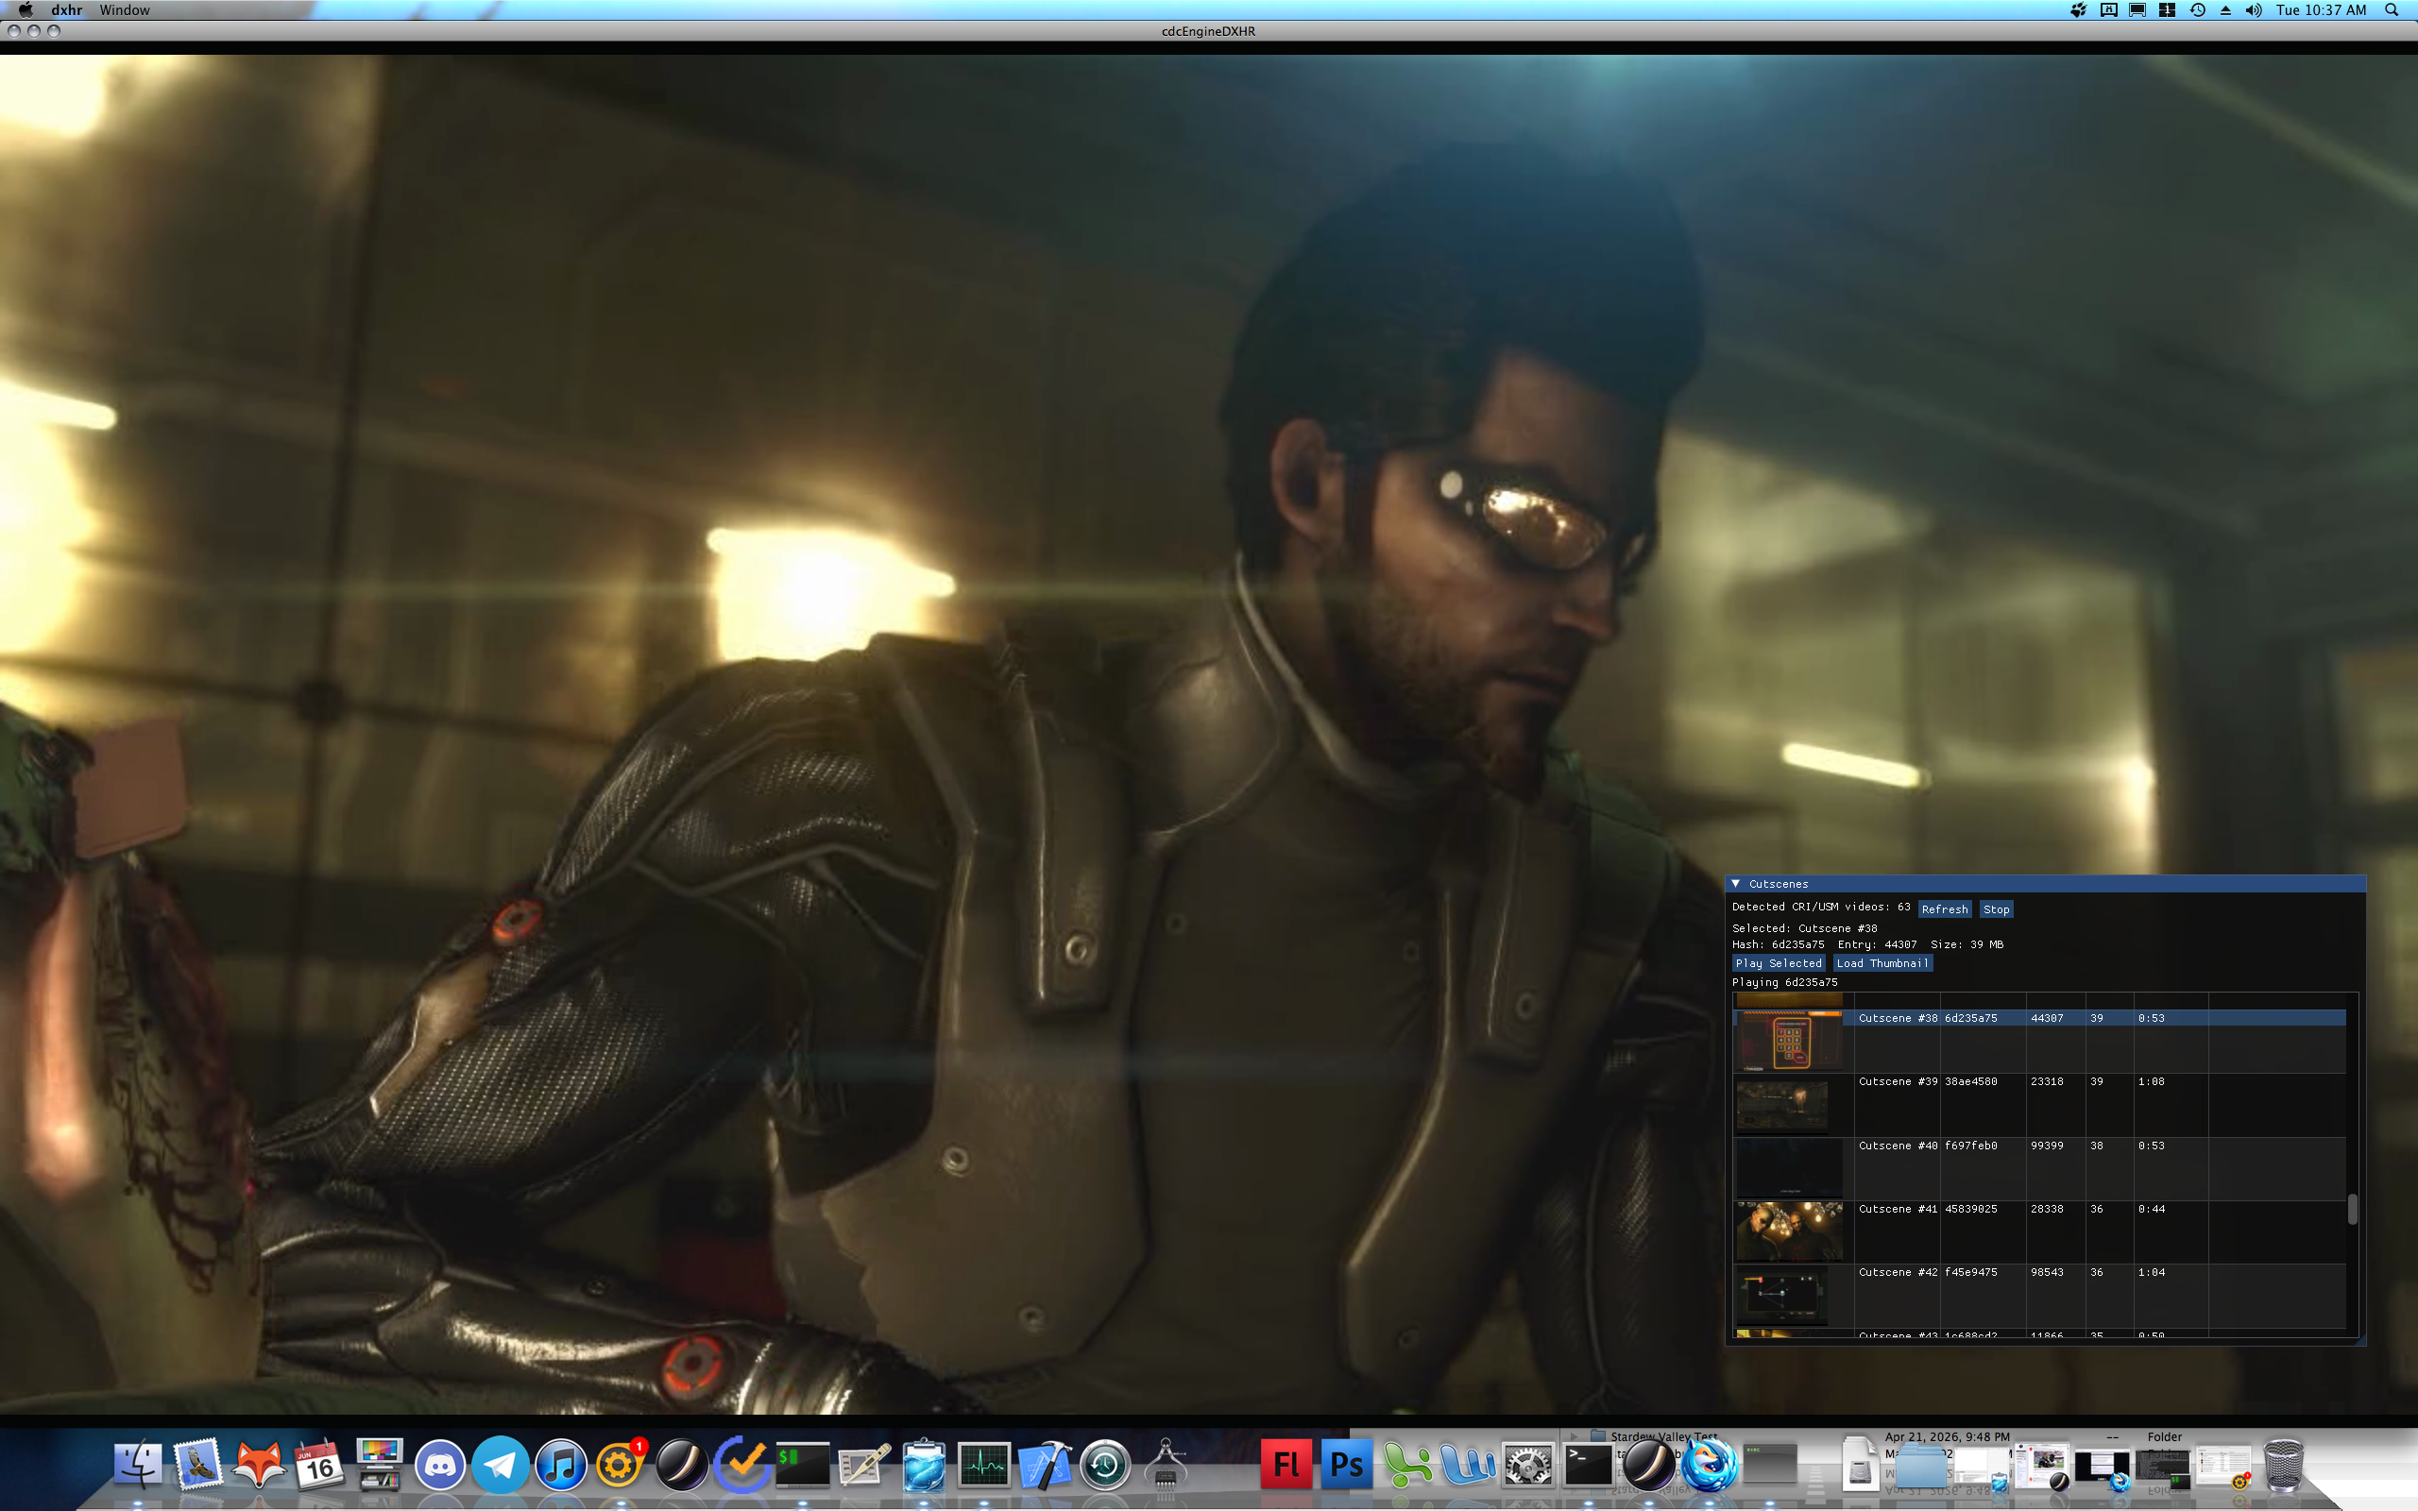2418x1511 pixels.
Task: Open the gray exec file icon in Dock
Action: click(x=1769, y=1465)
